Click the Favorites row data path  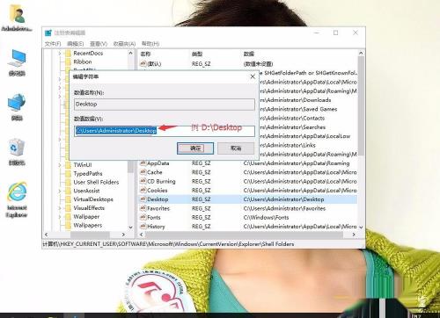[x=284, y=208]
